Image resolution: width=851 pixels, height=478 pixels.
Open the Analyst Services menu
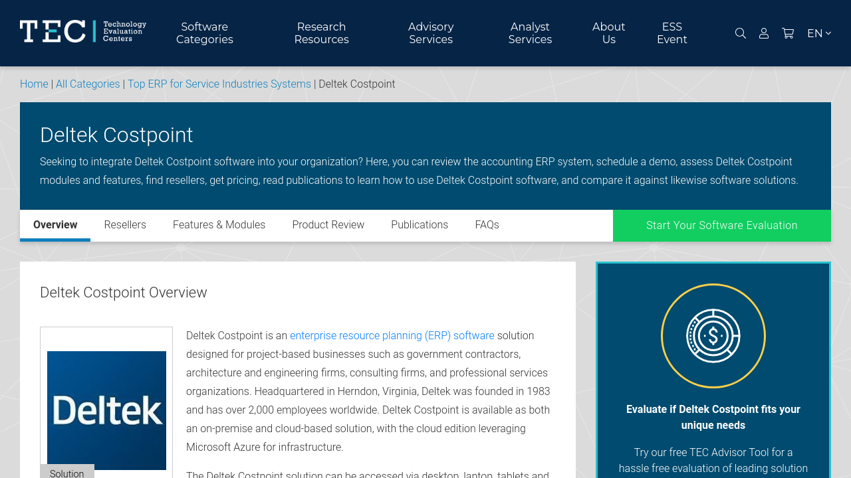point(530,33)
